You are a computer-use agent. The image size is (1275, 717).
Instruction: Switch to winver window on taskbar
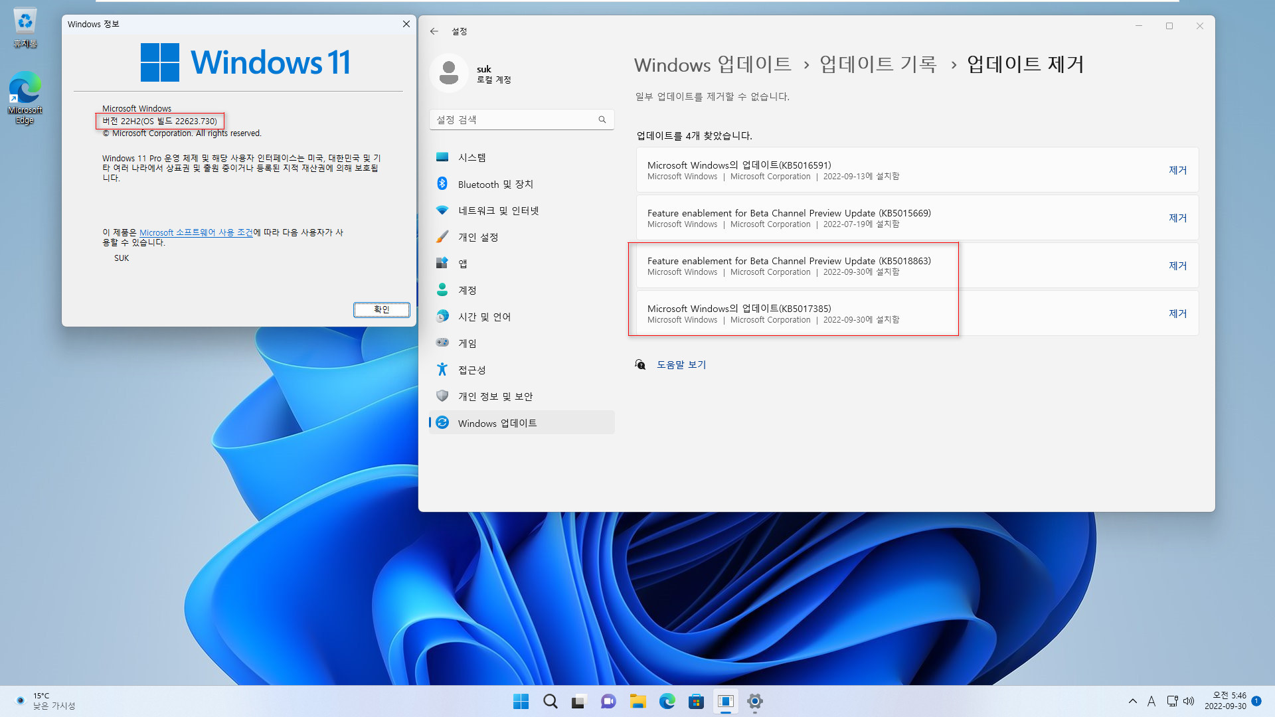(x=726, y=701)
